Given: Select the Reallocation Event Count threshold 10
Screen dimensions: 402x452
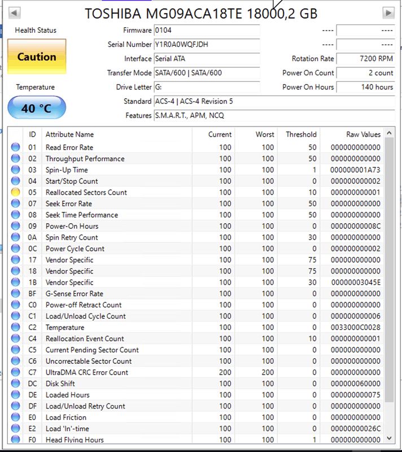Looking at the screenshot, I should pyautogui.click(x=312, y=338).
